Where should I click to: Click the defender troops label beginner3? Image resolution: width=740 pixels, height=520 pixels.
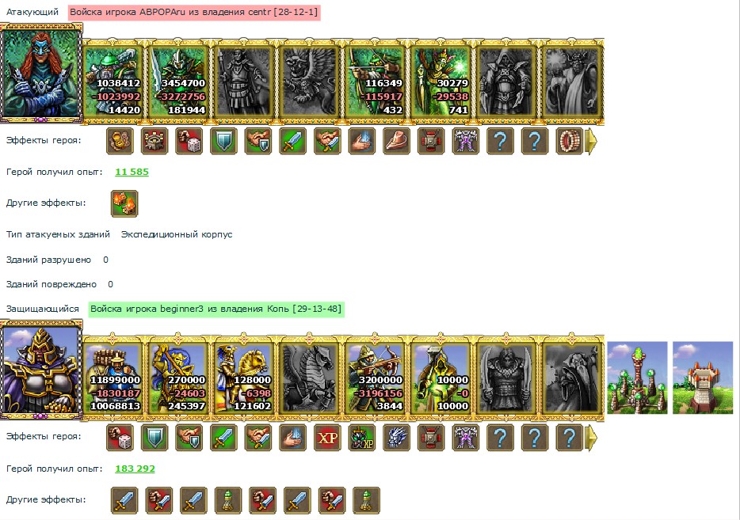pos(216,309)
